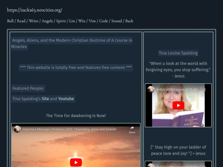Open the ACIM Lesson #276 video title
This screenshot has height=167, width=223.
(x=178, y=89)
